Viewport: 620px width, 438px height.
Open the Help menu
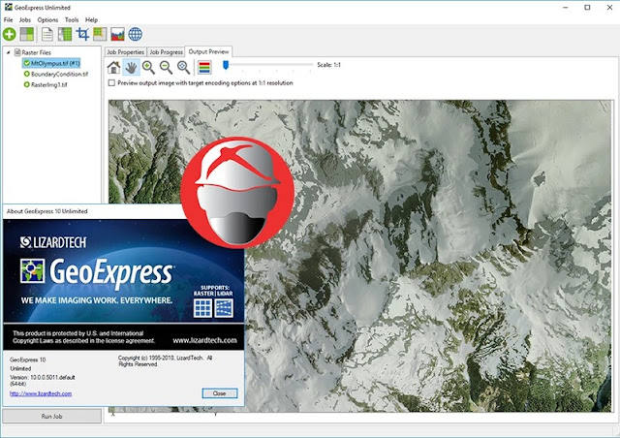(x=91, y=19)
